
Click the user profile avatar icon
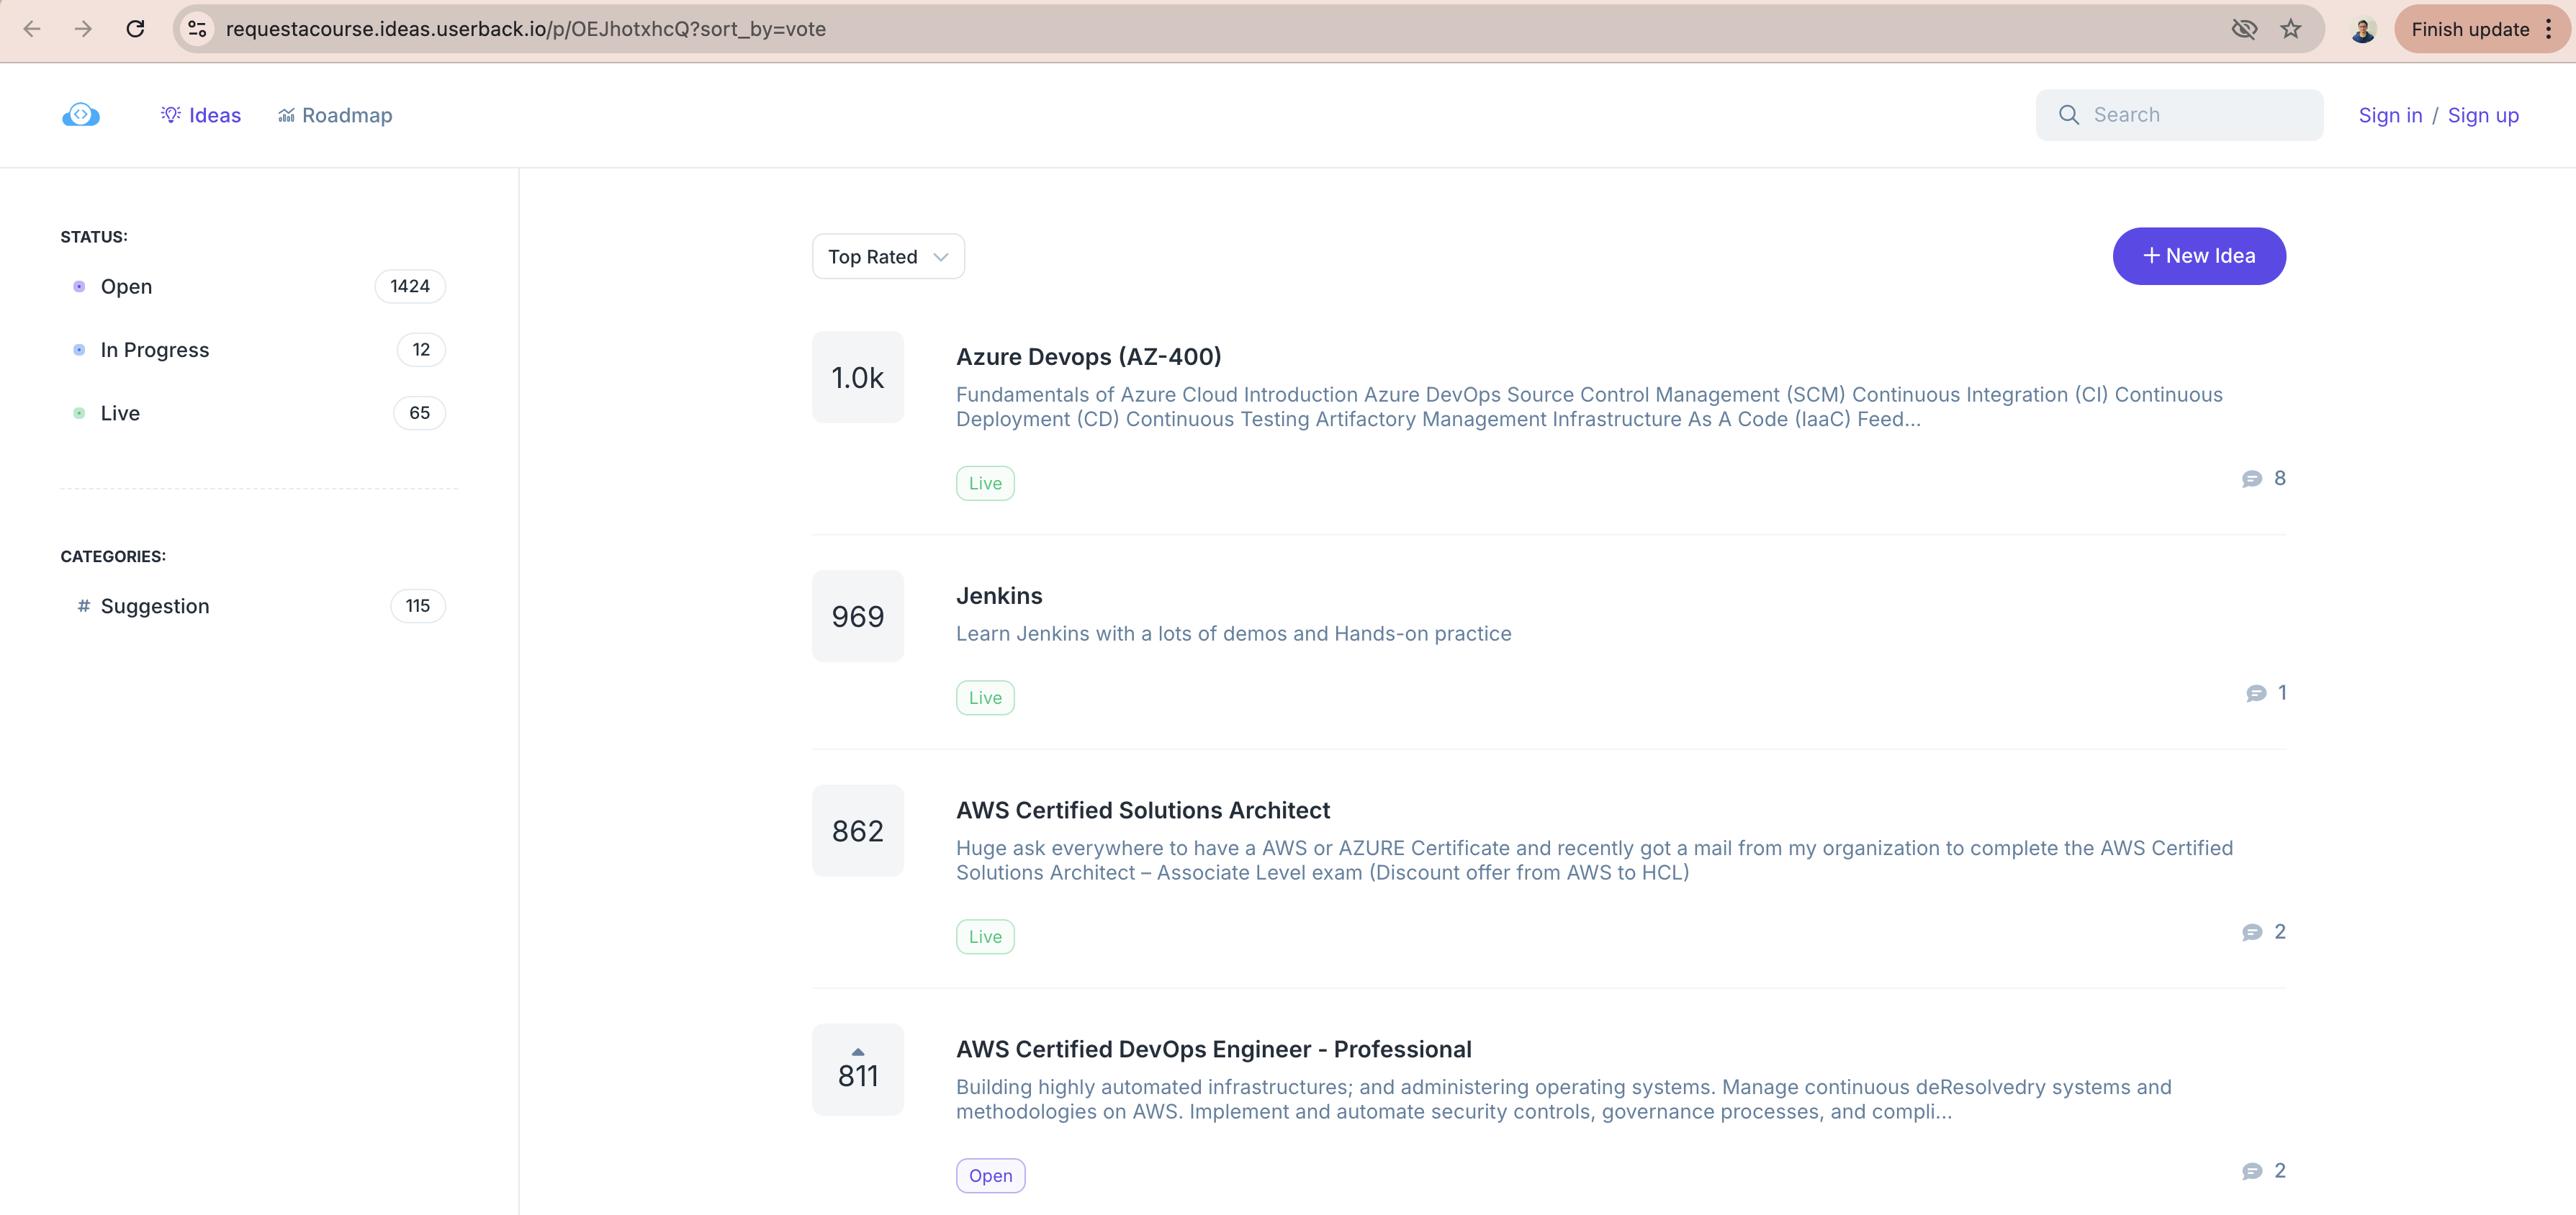(2363, 30)
